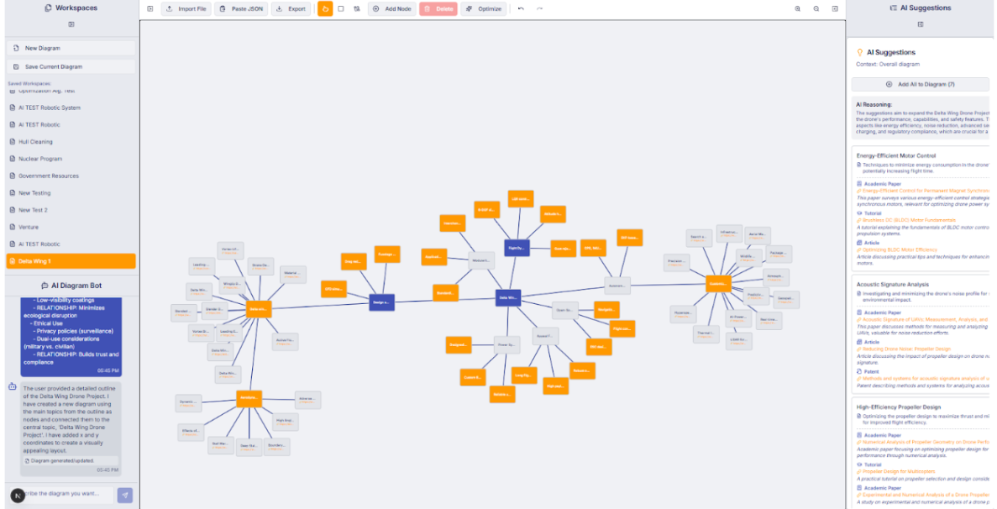Open the fullscreen icon beside zoom controls
Viewport: 997px width, 509px height.
[835, 8]
